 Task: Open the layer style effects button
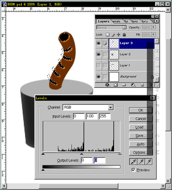click(107, 85)
